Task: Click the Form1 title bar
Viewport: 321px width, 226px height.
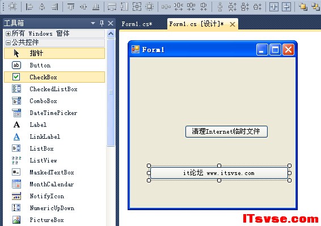Action: click(213, 49)
